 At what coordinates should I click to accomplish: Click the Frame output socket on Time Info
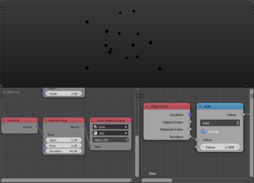[x=38, y=126]
